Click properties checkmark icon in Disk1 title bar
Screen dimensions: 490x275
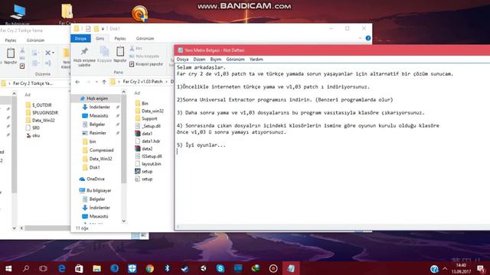click(x=88, y=29)
